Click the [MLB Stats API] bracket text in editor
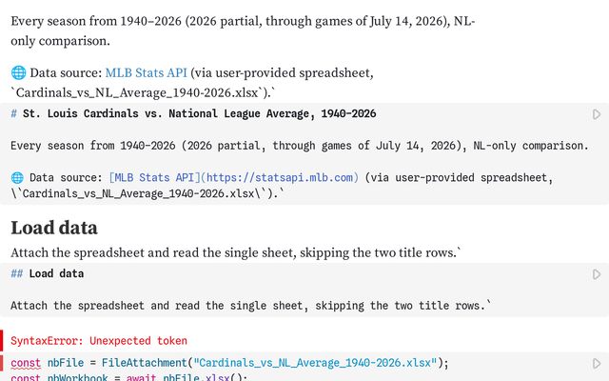Screen dimensions: 609x381 (x=154, y=178)
